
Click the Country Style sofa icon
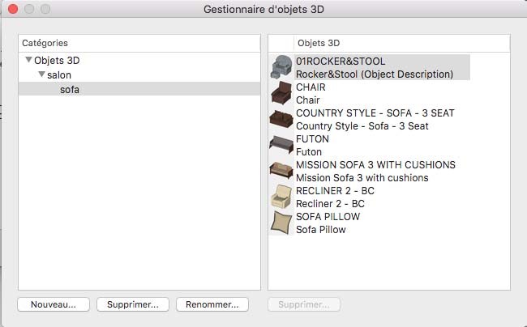pyautogui.click(x=281, y=119)
